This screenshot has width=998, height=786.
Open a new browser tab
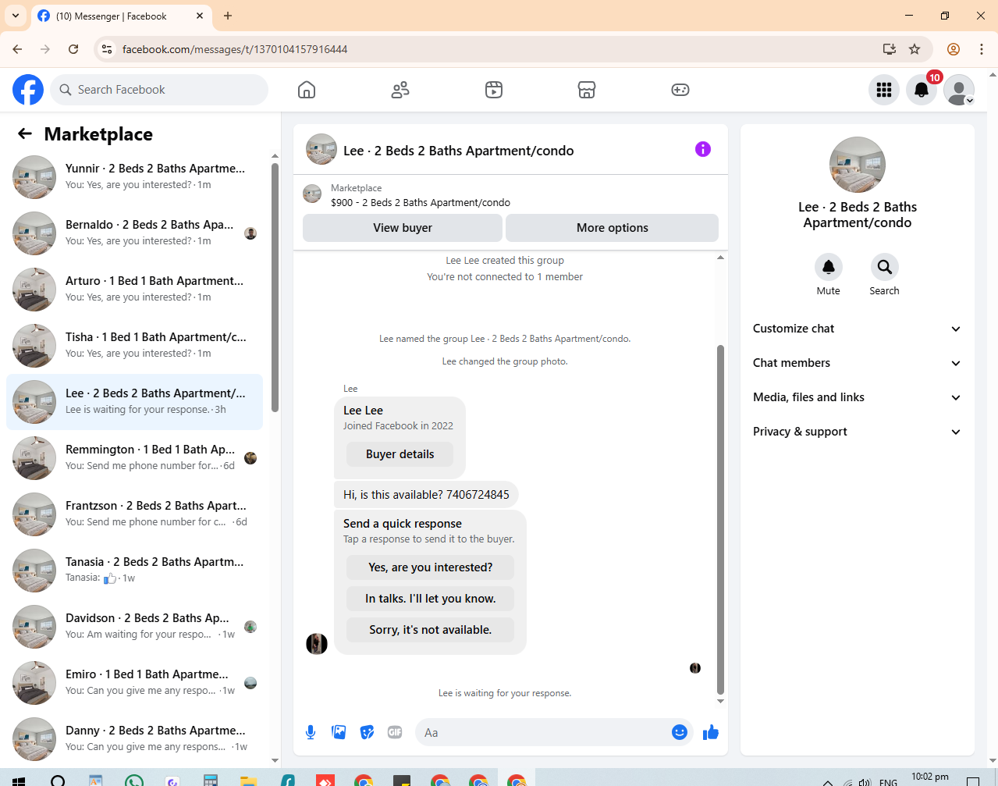228,16
